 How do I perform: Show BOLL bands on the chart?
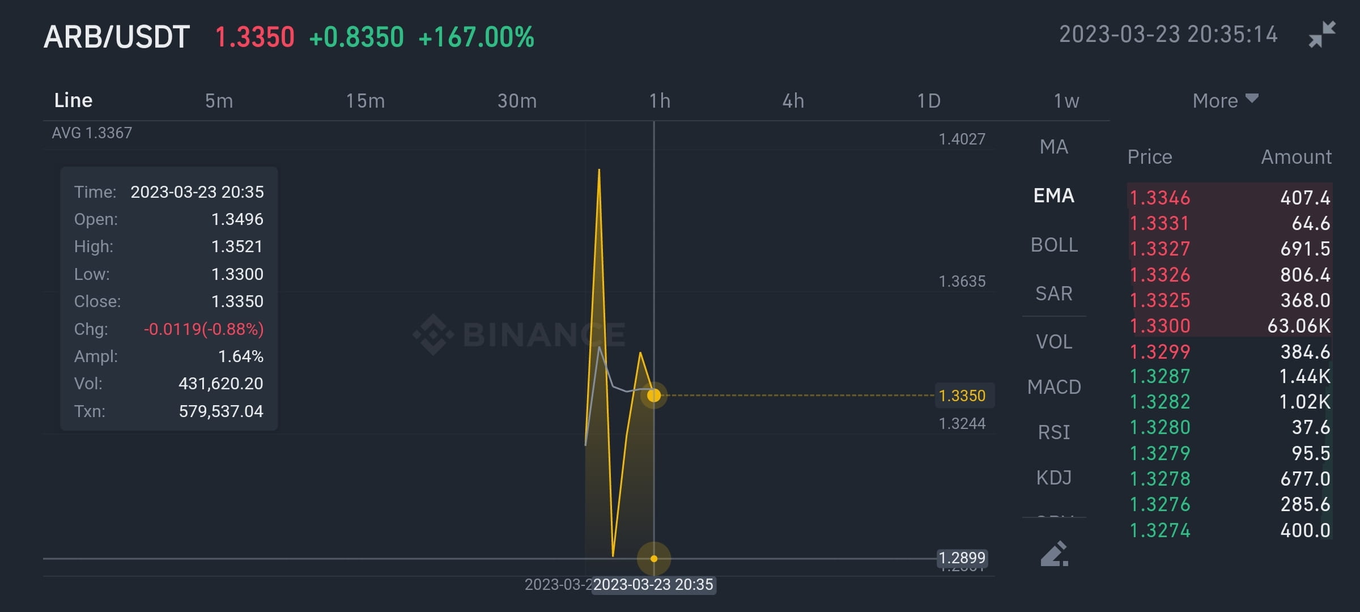[x=1054, y=245]
